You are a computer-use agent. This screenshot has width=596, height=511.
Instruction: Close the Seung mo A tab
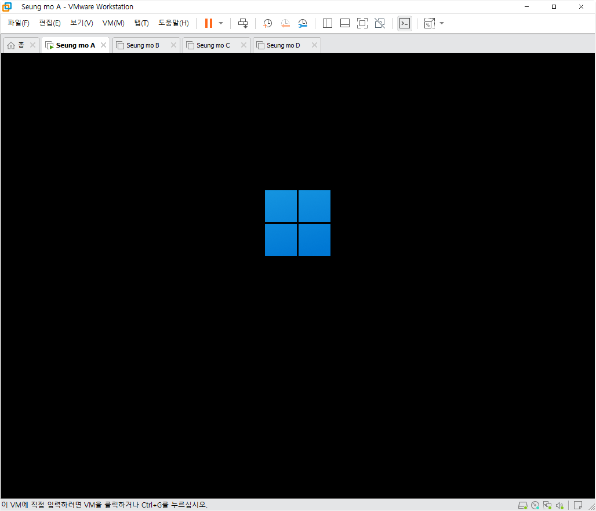pyautogui.click(x=103, y=45)
